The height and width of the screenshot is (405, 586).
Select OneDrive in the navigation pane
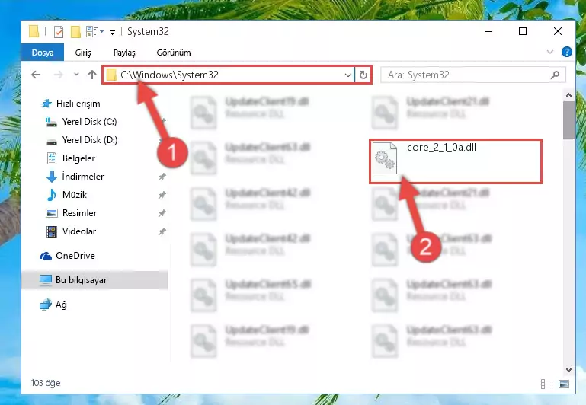75,256
